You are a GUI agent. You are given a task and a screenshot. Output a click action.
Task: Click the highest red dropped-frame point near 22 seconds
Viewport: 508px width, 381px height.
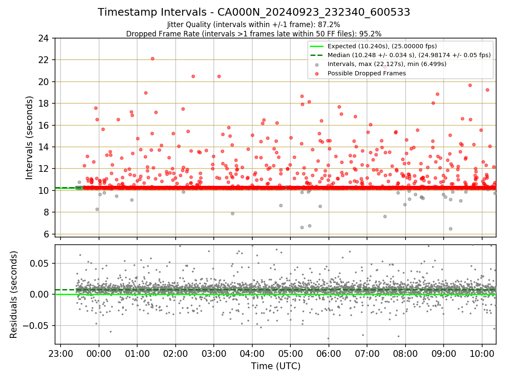[152, 58]
